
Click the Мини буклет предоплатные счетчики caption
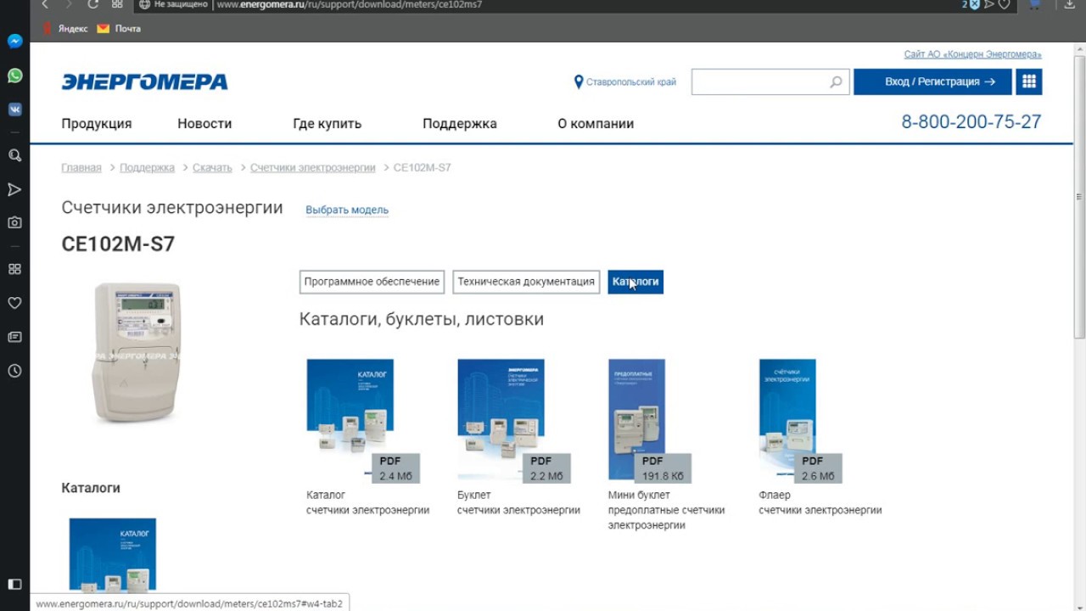click(666, 510)
